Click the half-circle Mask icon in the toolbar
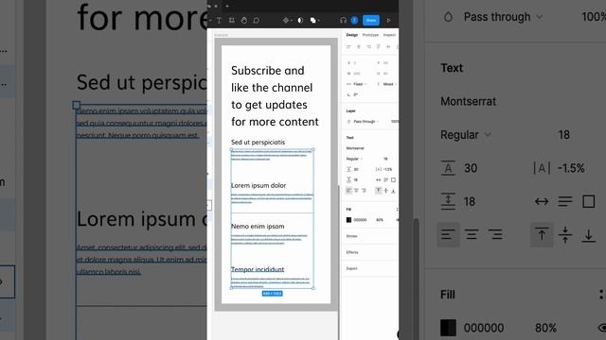 pyautogui.click(x=300, y=21)
